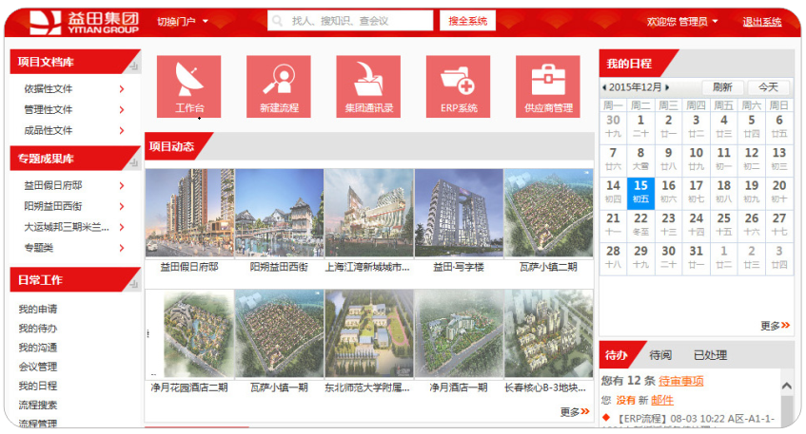Select December 15 in the calendar

click(640, 192)
